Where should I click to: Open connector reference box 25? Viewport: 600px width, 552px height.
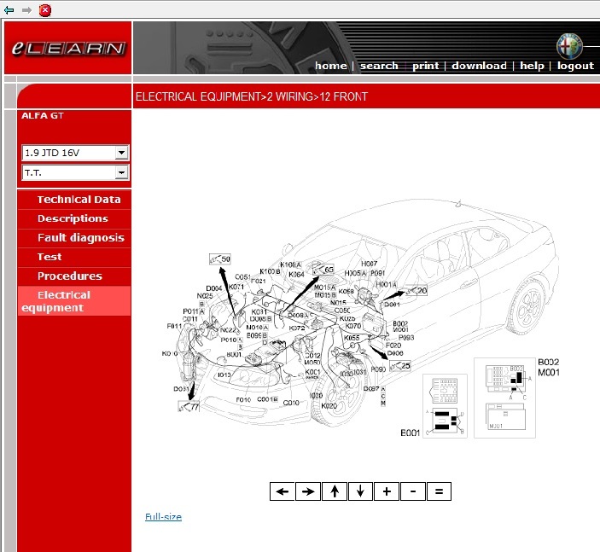tap(400, 366)
